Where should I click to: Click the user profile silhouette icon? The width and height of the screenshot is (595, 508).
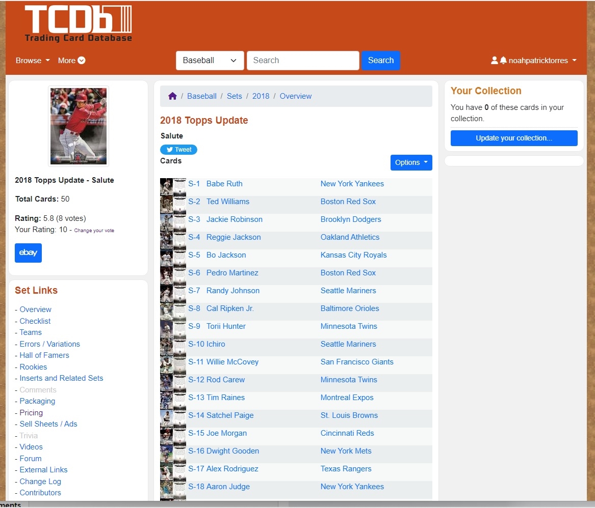point(494,60)
